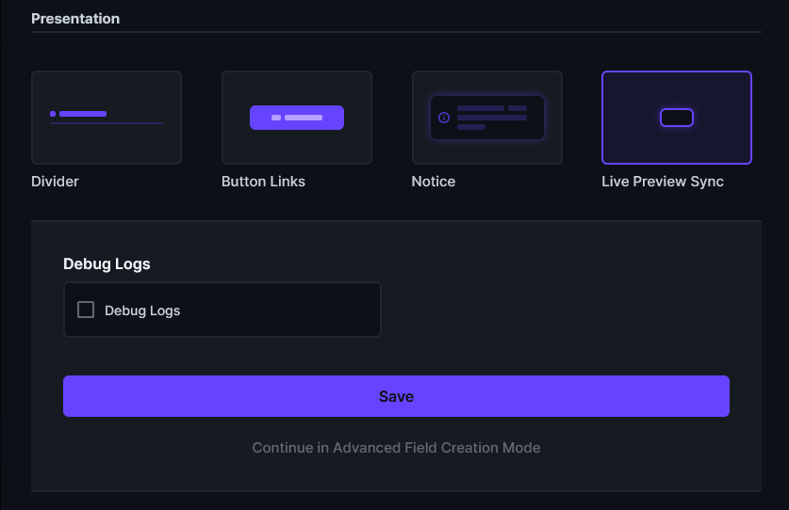Enable the Debug Logs checkbox
The height and width of the screenshot is (510, 789).
(86, 310)
